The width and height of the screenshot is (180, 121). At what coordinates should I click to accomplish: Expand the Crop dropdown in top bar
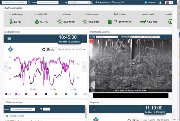(x=78, y=2)
